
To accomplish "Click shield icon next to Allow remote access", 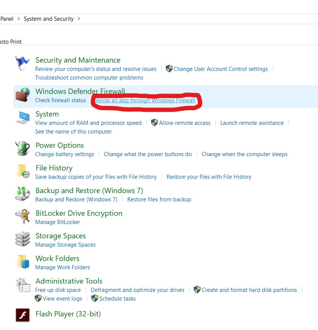I will pyautogui.click(x=154, y=123).
